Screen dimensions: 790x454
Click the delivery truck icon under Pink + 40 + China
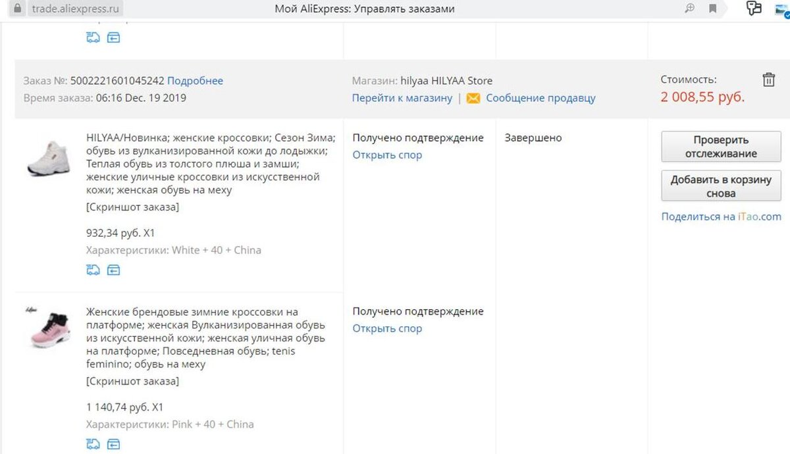(93, 443)
